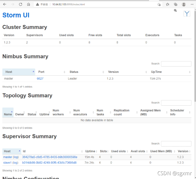Select the address bar URL 10.64.82.105:9999/index.html
The image size is (196, 179).
tap(68, 4)
